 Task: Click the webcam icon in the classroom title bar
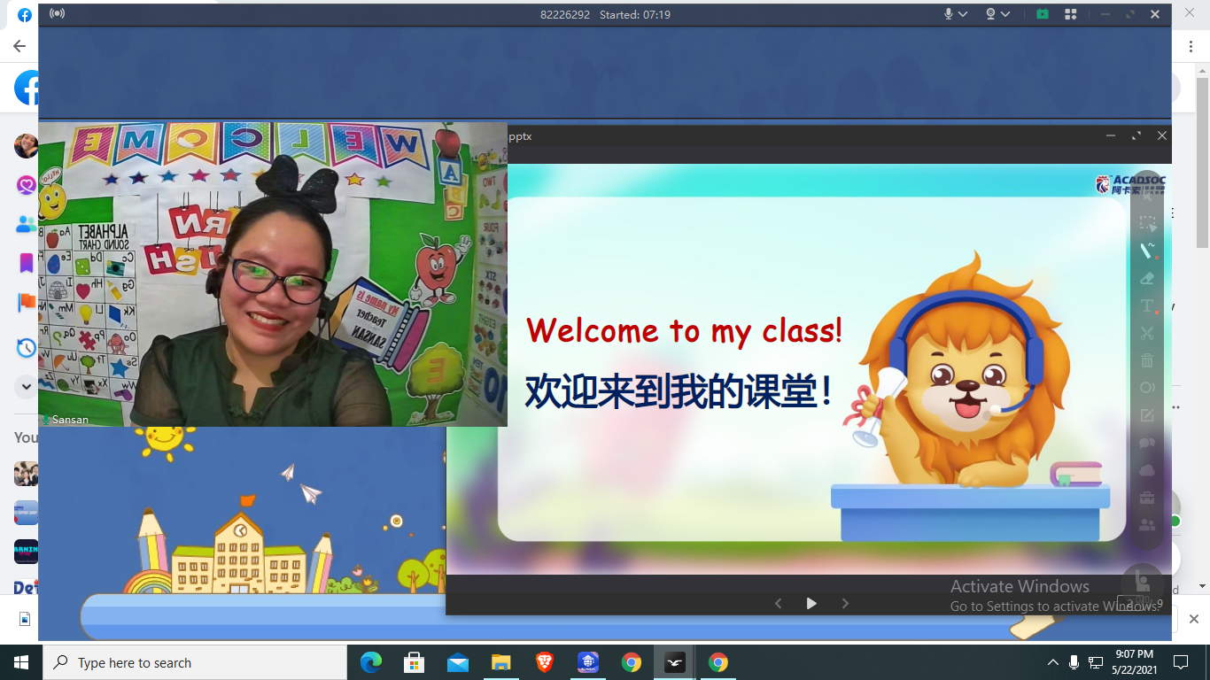point(991,14)
